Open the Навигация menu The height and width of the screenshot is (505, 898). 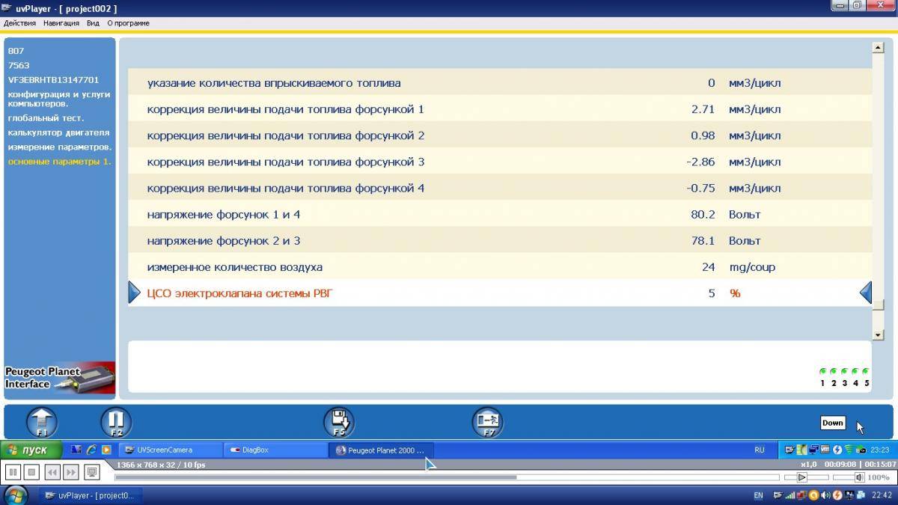click(x=61, y=23)
